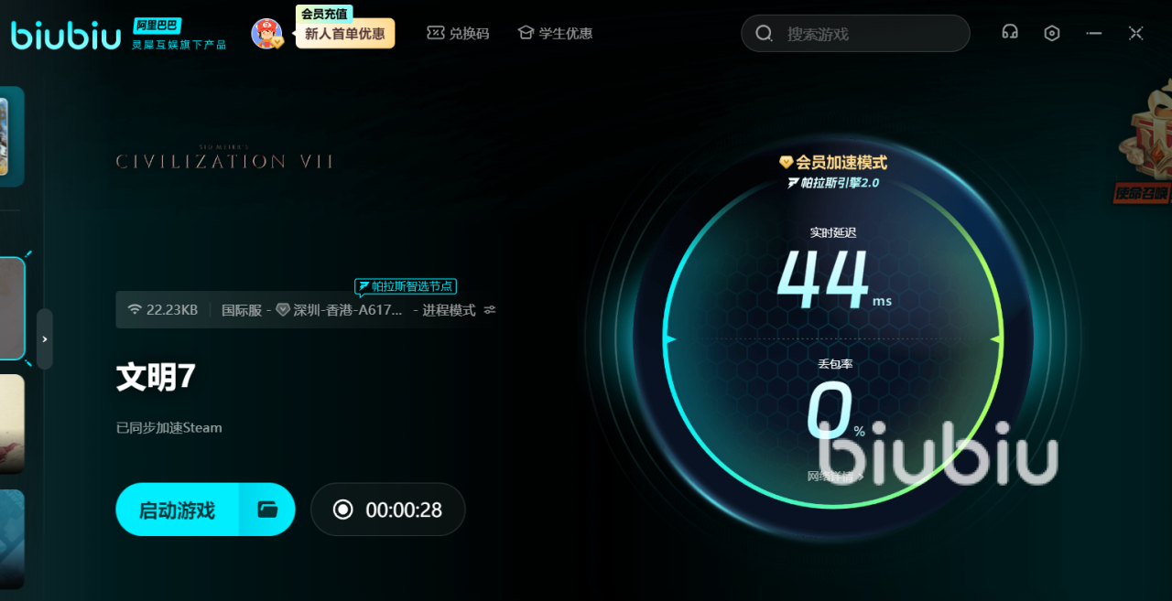Click 新人首单优惠 membership recharge banner
Screen dimensions: 1172x601
[345, 34]
